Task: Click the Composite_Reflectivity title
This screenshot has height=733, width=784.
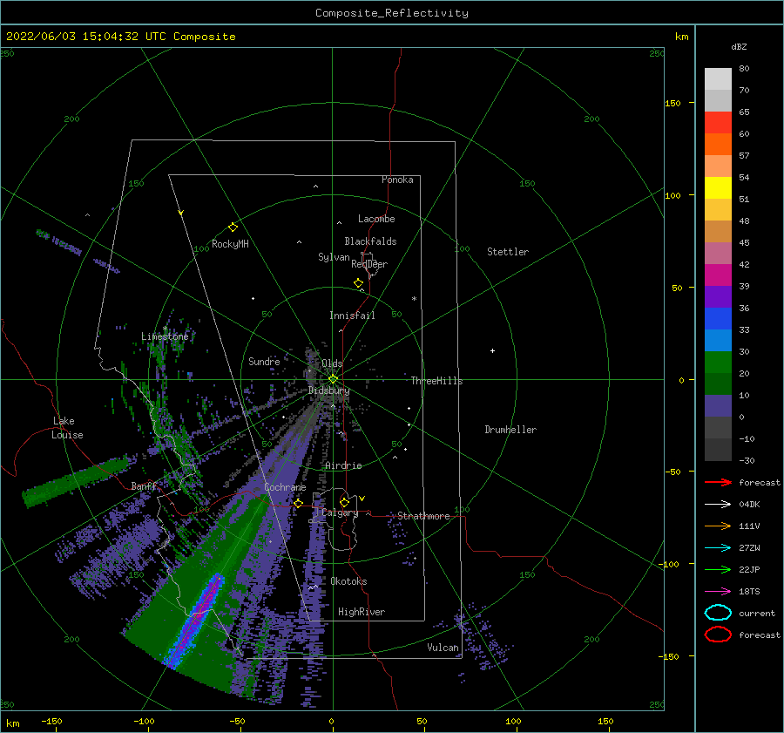Action: click(392, 13)
